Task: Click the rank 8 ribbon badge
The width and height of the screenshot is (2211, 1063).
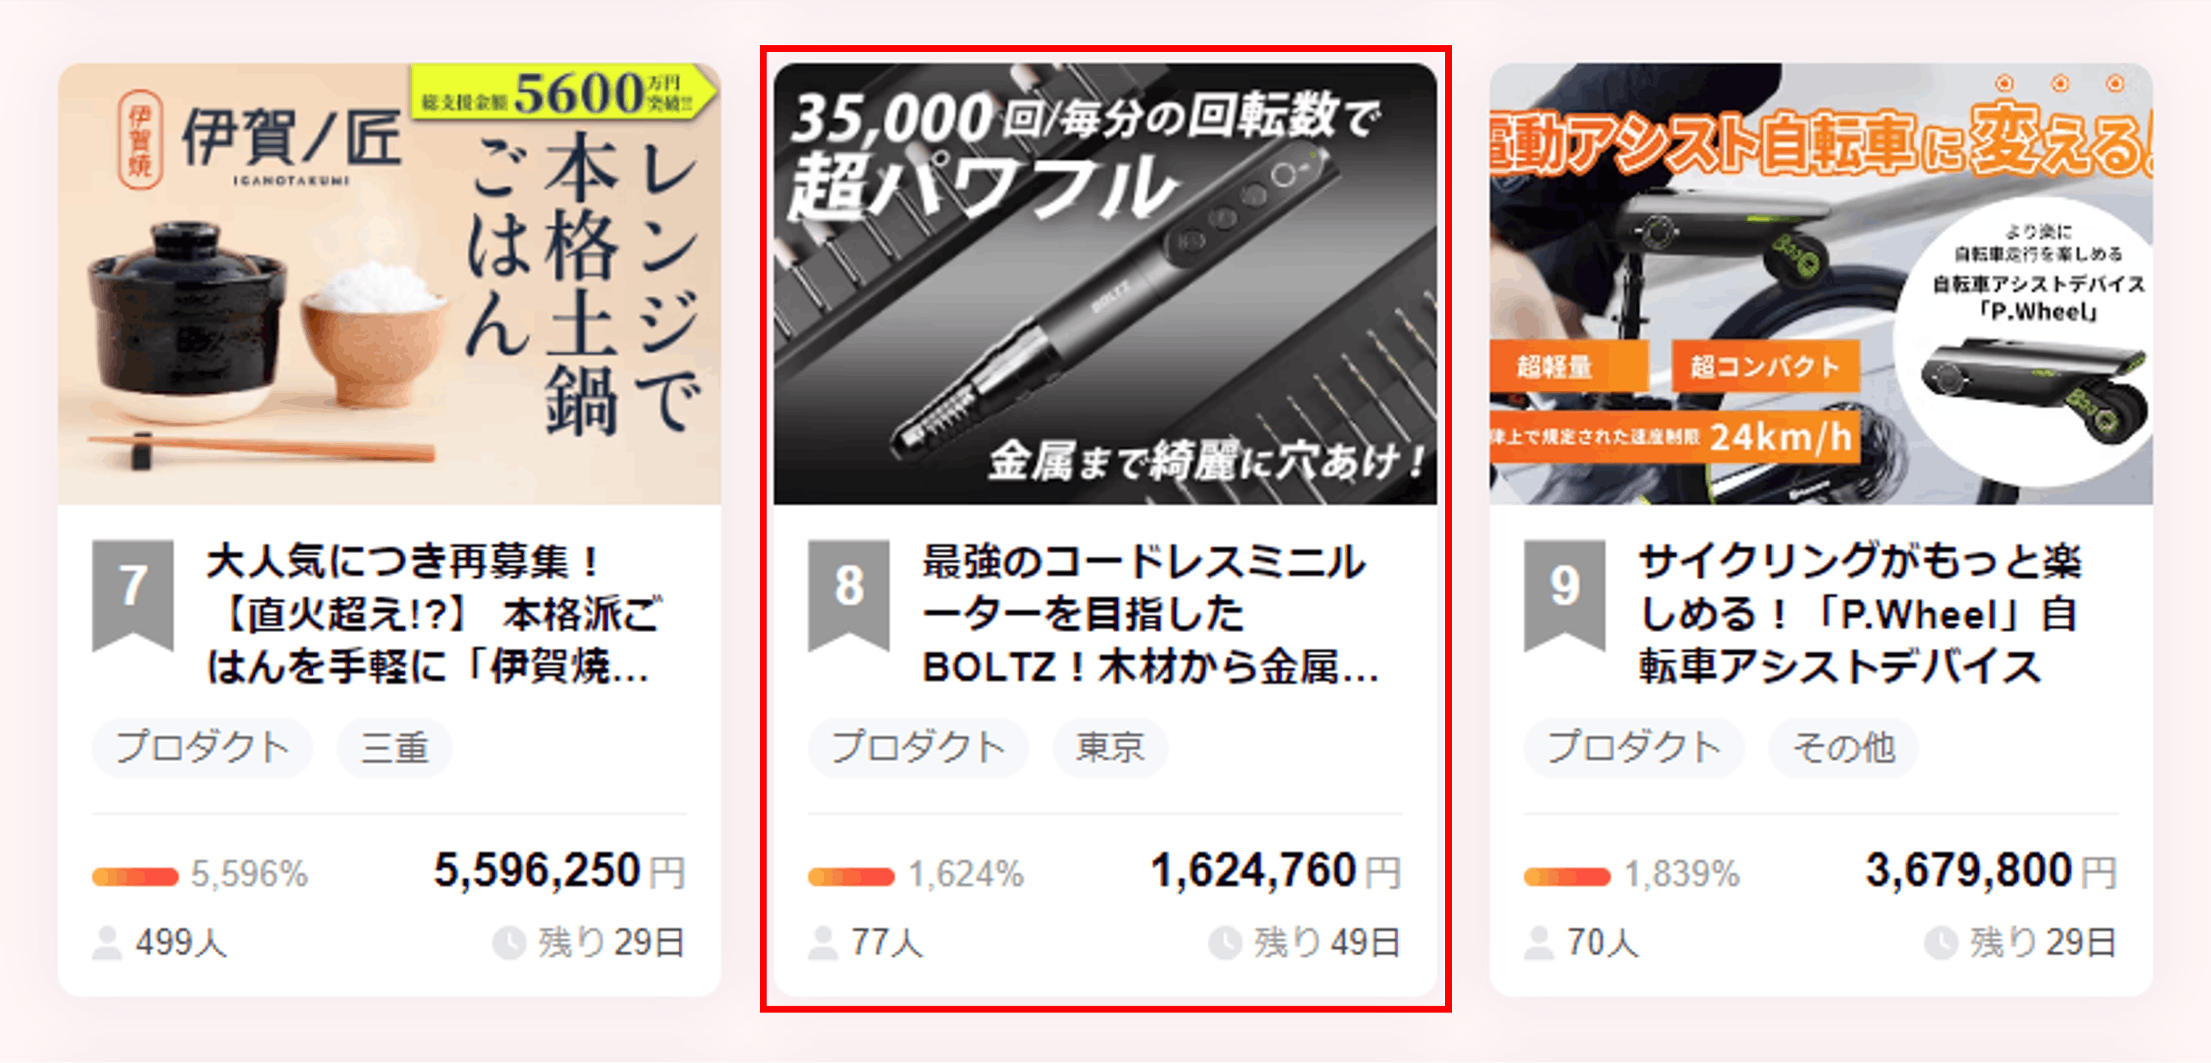Action: click(849, 594)
